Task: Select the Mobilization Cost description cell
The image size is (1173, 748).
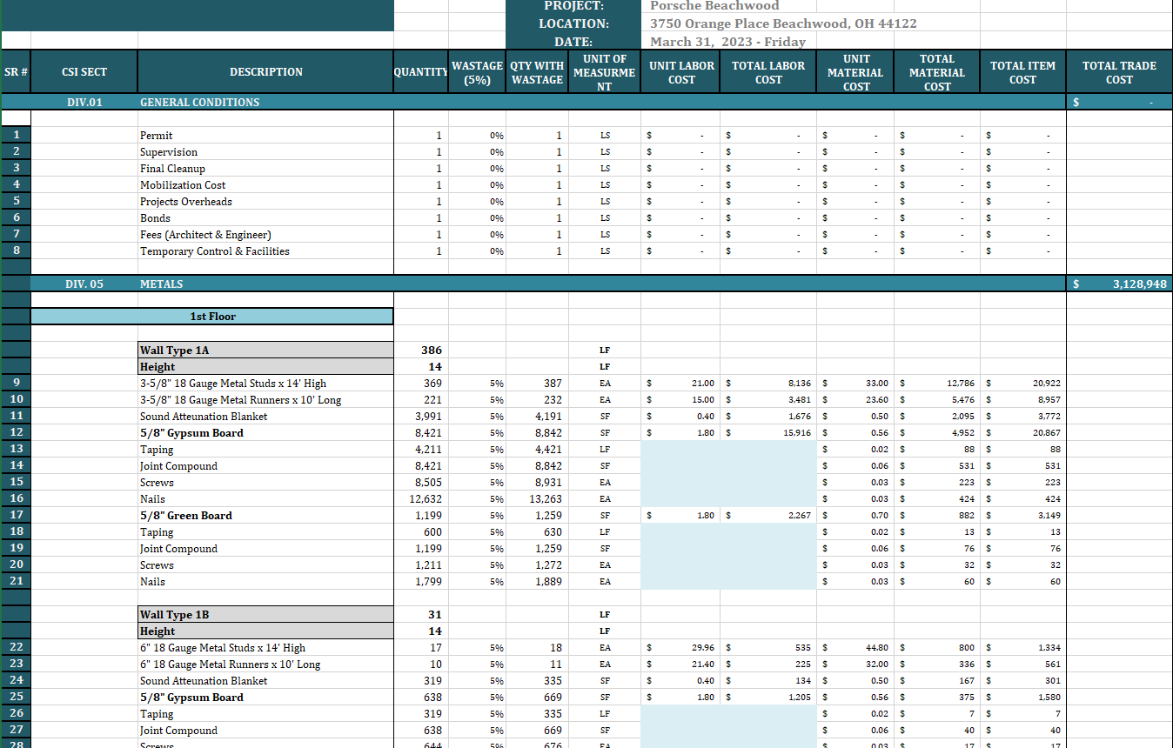Action: tap(183, 185)
